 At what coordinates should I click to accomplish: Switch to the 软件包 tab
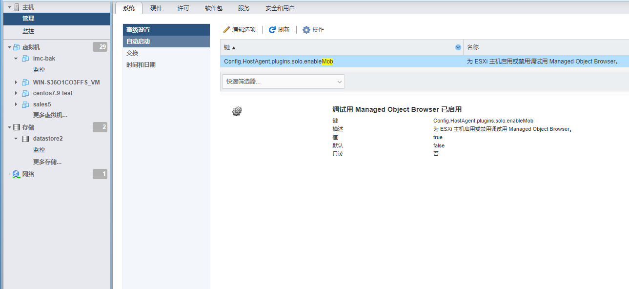pos(214,8)
